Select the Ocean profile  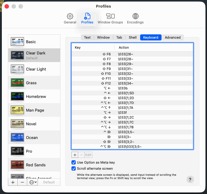click(31, 137)
